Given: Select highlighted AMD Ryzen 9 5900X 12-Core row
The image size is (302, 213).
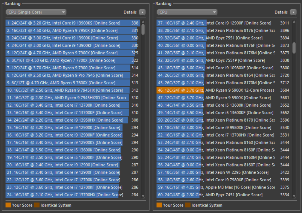Looking at the screenshot, I should click(224, 90).
